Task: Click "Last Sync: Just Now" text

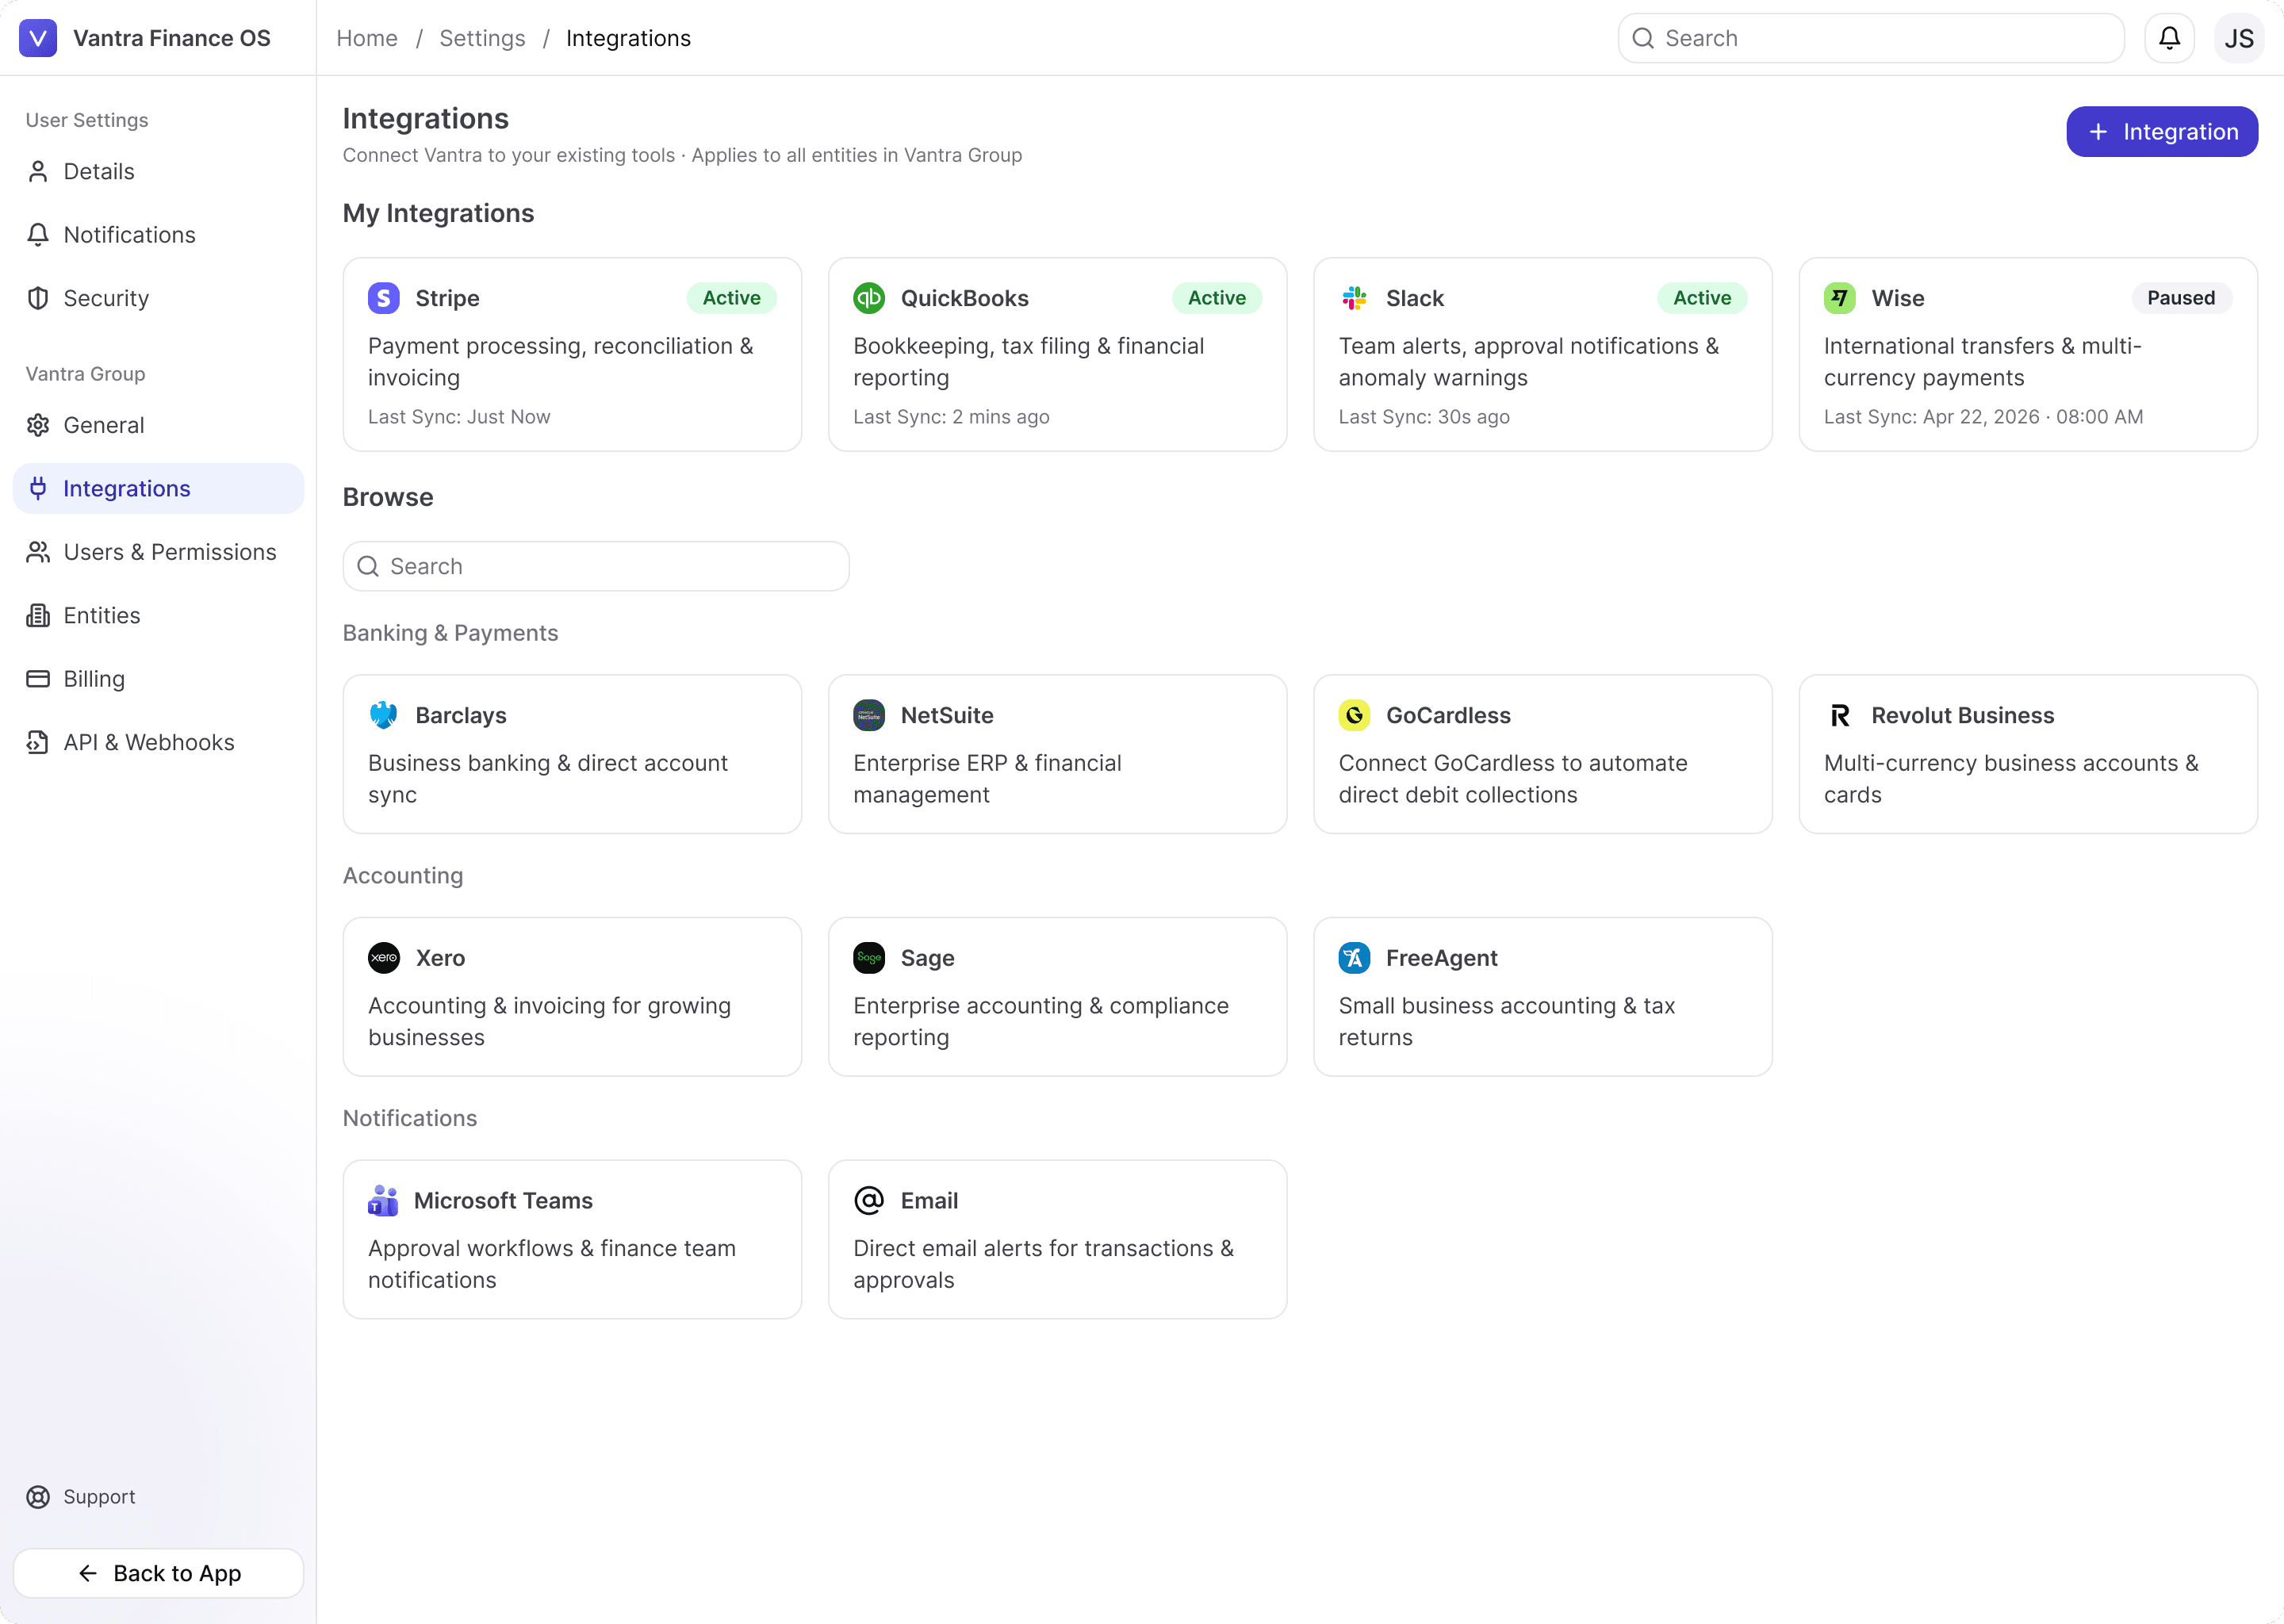Action: click(x=459, y=417)
